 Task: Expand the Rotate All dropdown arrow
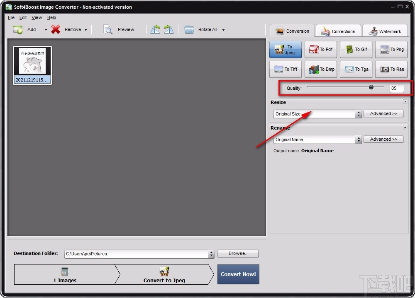pyautogui.click(x=223, y=30)
